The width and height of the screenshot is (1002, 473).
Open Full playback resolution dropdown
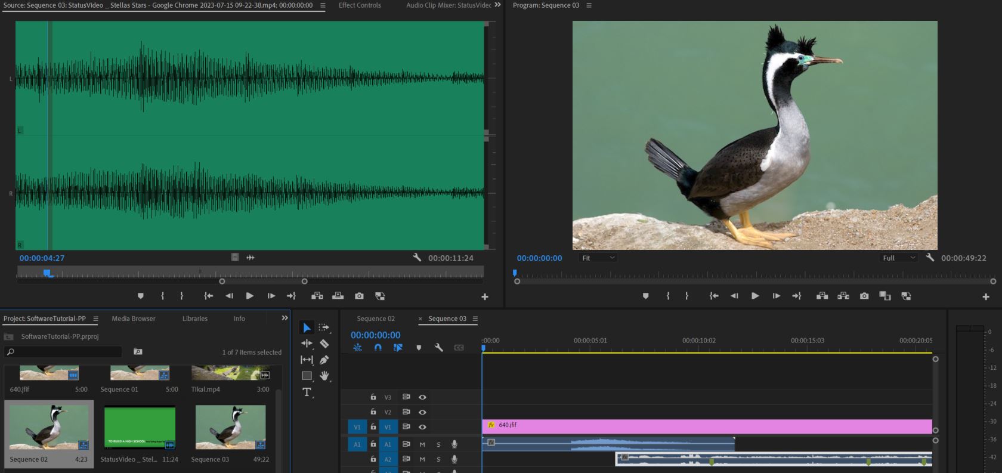(x=898, y=258)
